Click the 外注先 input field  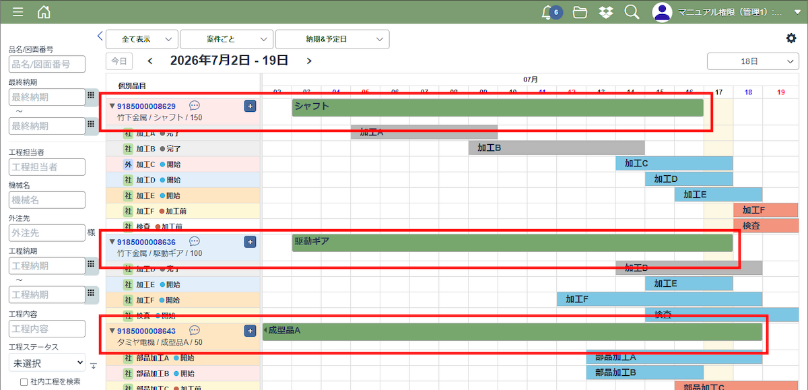(x=47, y=233)
